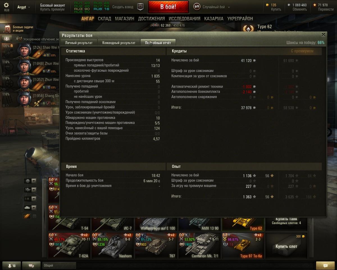
Task: Click the tank carousel right scroll bar
Action: click(x=311, y=238)
